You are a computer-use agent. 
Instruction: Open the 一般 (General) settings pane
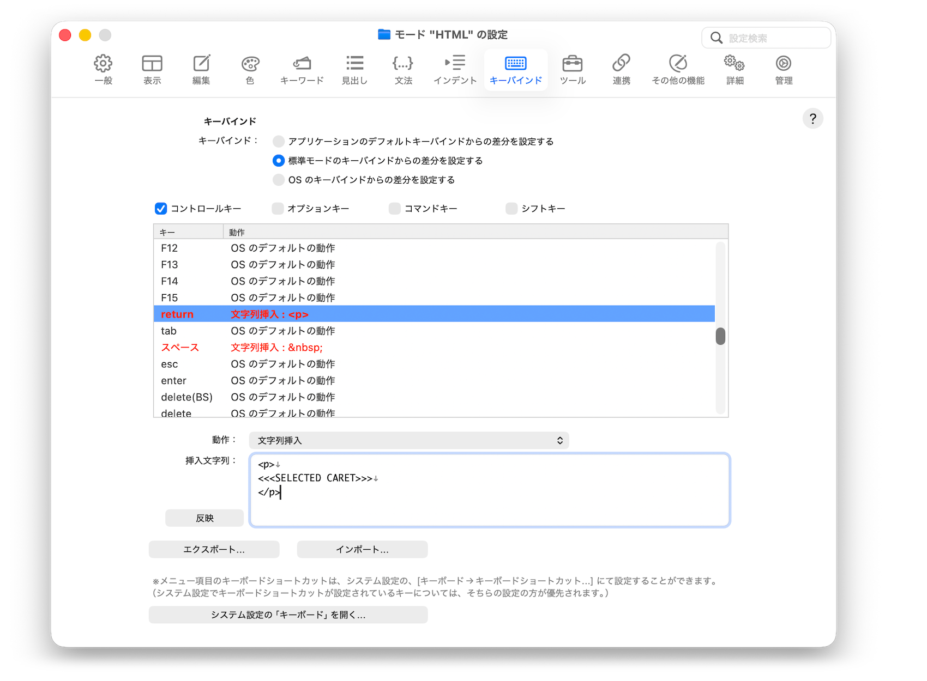coord(103,69)
